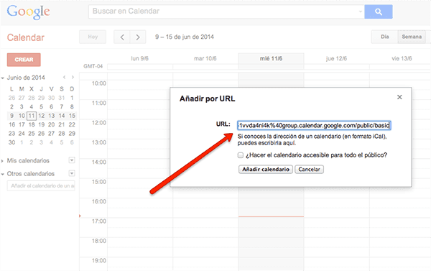Click the Hoy button

(93, 37)
